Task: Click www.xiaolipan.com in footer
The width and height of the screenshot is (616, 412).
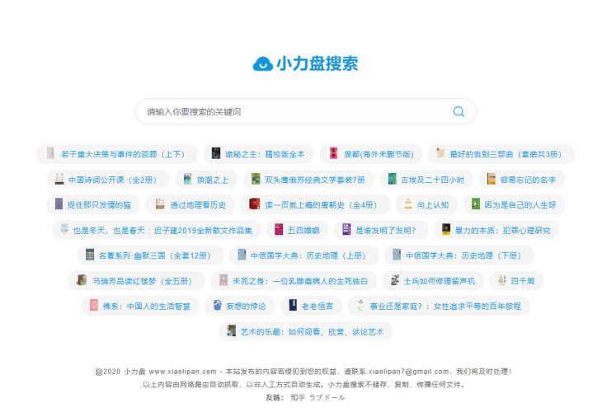Action: tap(183, 371)
